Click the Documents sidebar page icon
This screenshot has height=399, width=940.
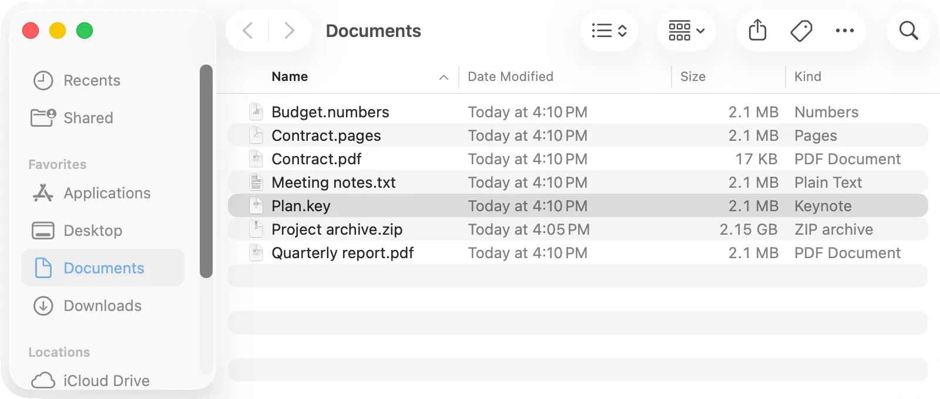click(x=43, y=268)
